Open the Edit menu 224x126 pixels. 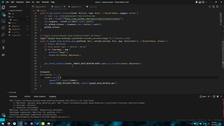click(x=13, y=2)
